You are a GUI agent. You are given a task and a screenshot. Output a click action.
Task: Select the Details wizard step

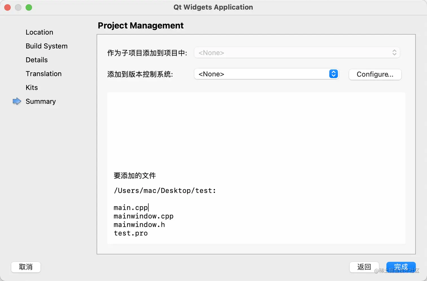point(37,60)
